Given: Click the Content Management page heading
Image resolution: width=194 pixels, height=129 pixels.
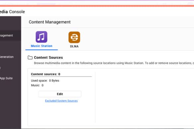Looking at the screenshot, I should (50, 22).
